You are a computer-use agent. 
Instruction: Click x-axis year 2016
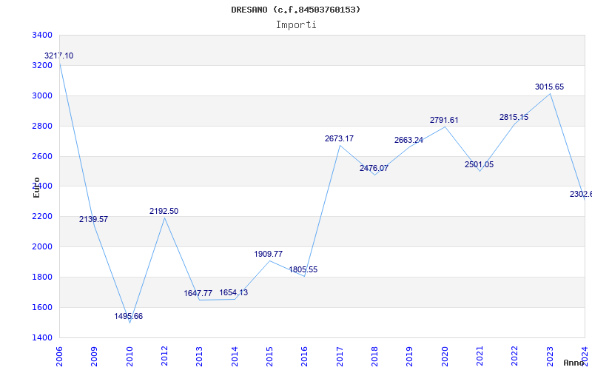(x=305, y=357)
